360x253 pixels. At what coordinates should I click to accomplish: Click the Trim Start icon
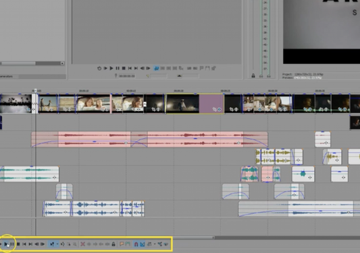pyautogui.click(x=95, y=244)
